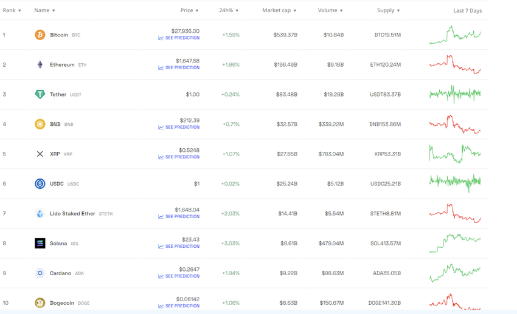The height and width of the screenshot is (314, 517).
Task: Click the Bitcoin coin logo
Action: tap(40, 35)
